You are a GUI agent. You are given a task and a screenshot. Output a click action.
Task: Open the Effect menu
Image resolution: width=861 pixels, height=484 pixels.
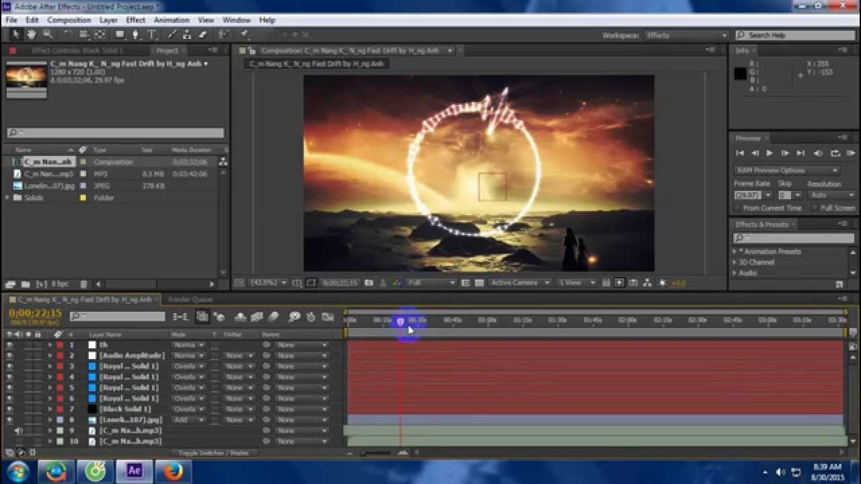[135, 20]
